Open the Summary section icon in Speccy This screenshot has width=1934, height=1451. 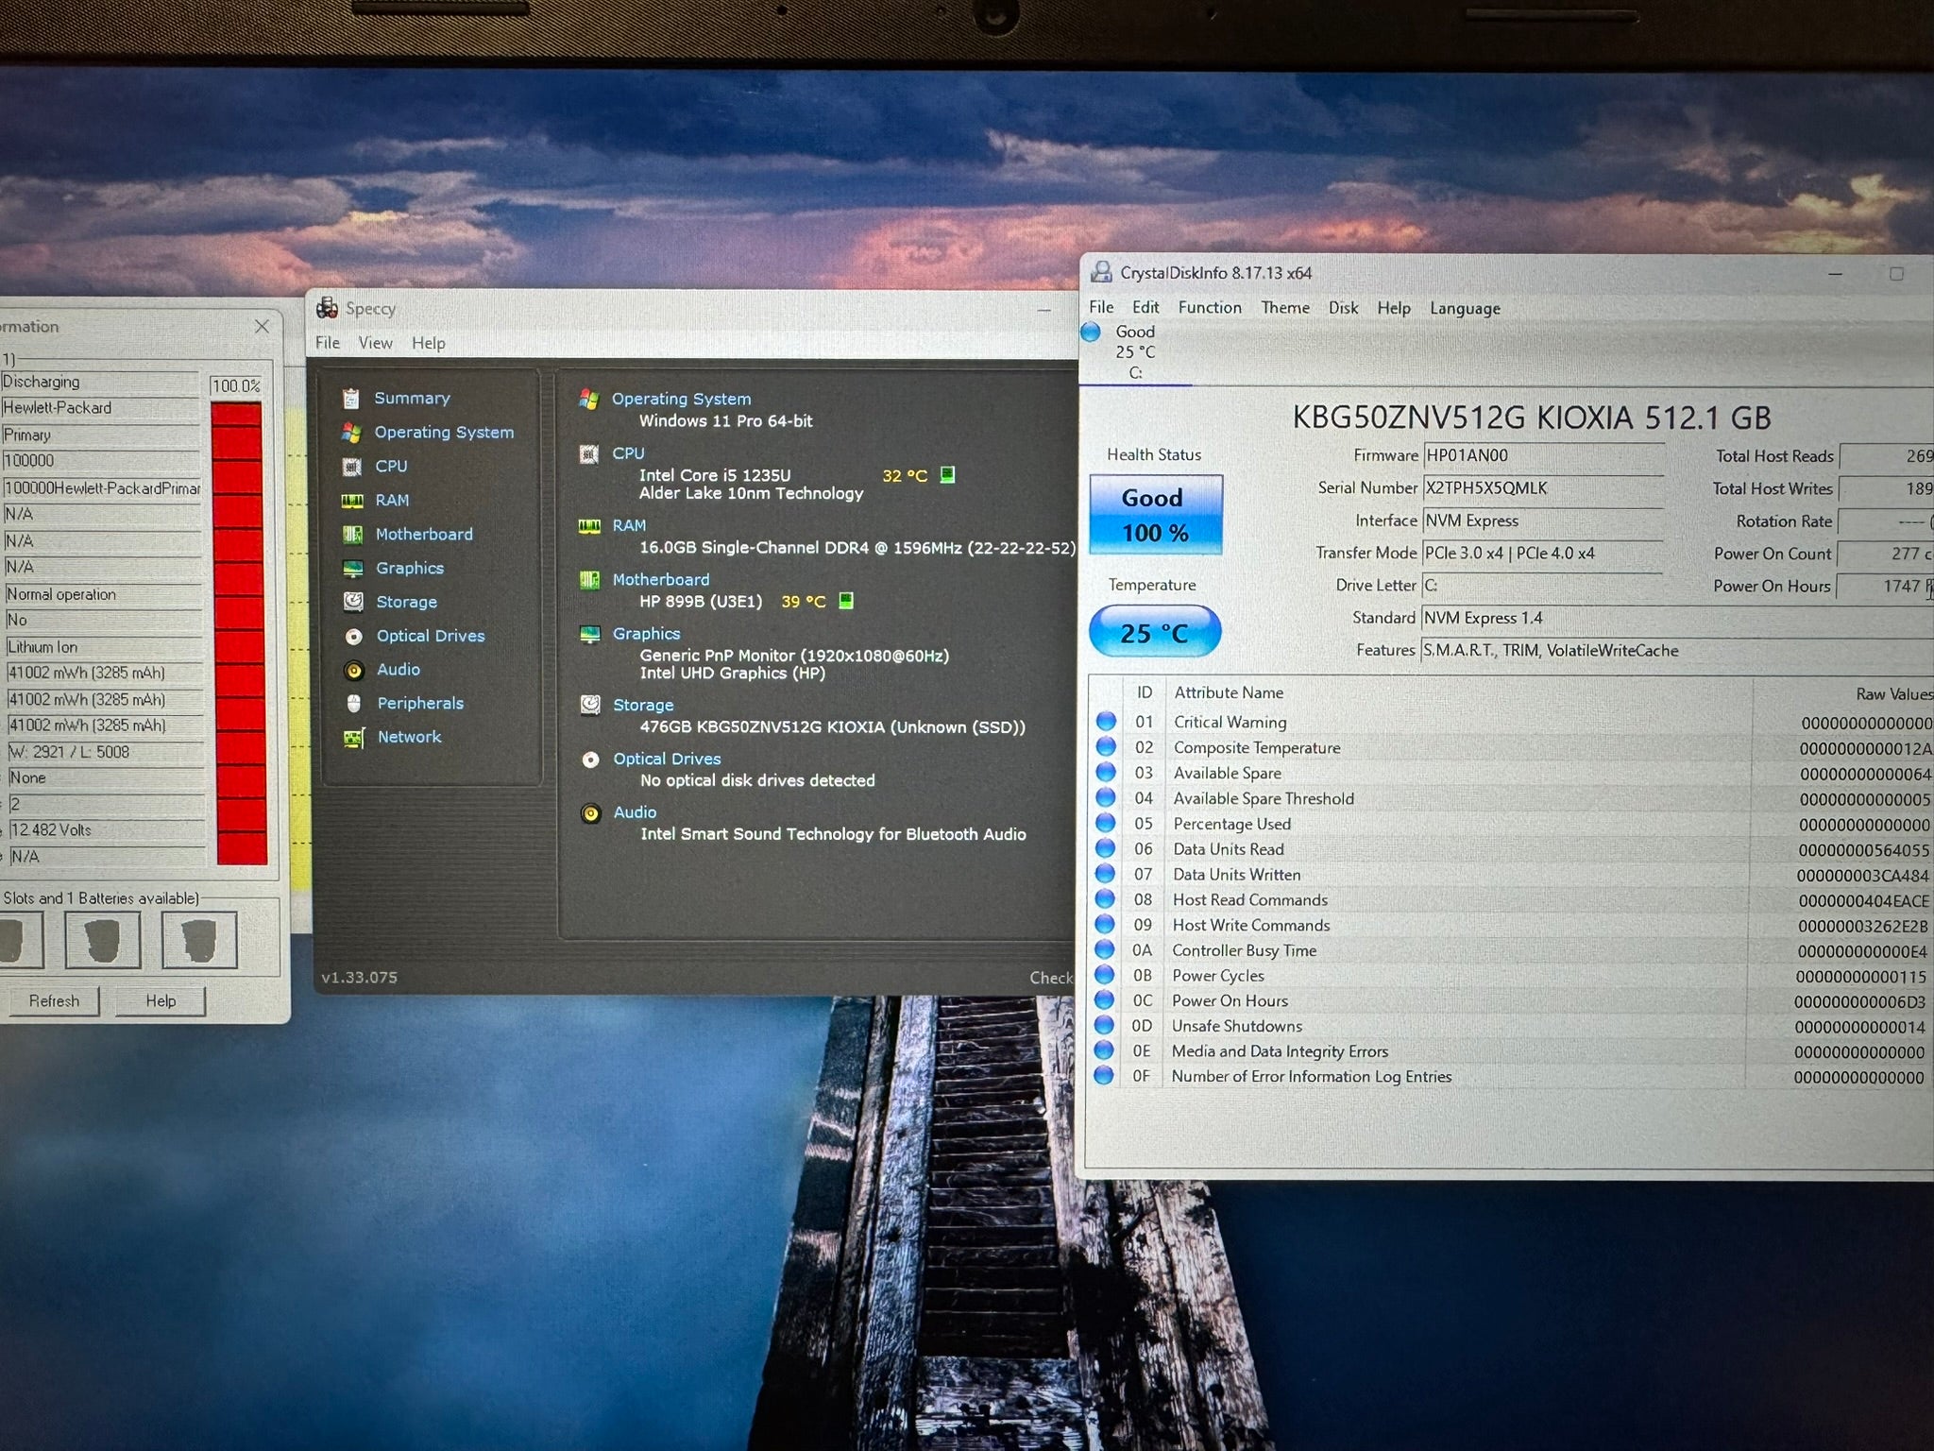tap(351, 399)
